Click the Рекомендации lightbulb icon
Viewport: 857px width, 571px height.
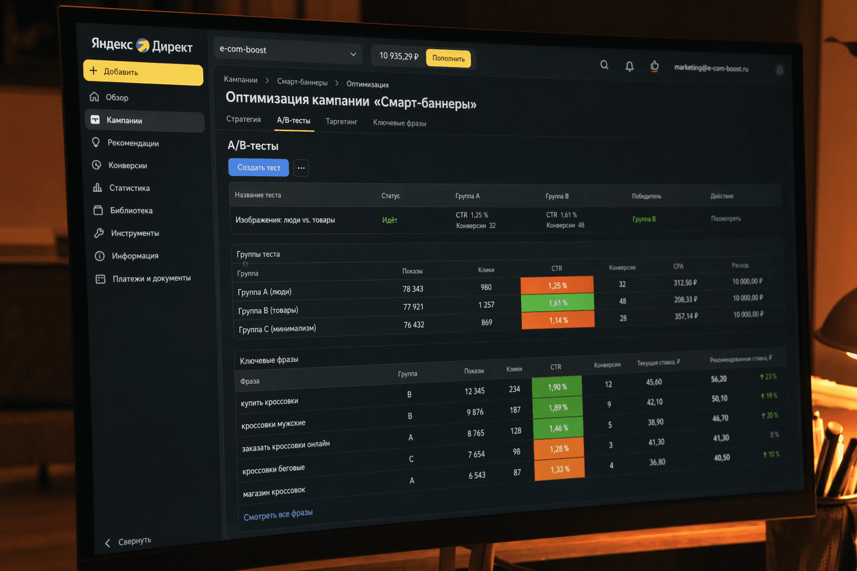(x=96, y=142)
